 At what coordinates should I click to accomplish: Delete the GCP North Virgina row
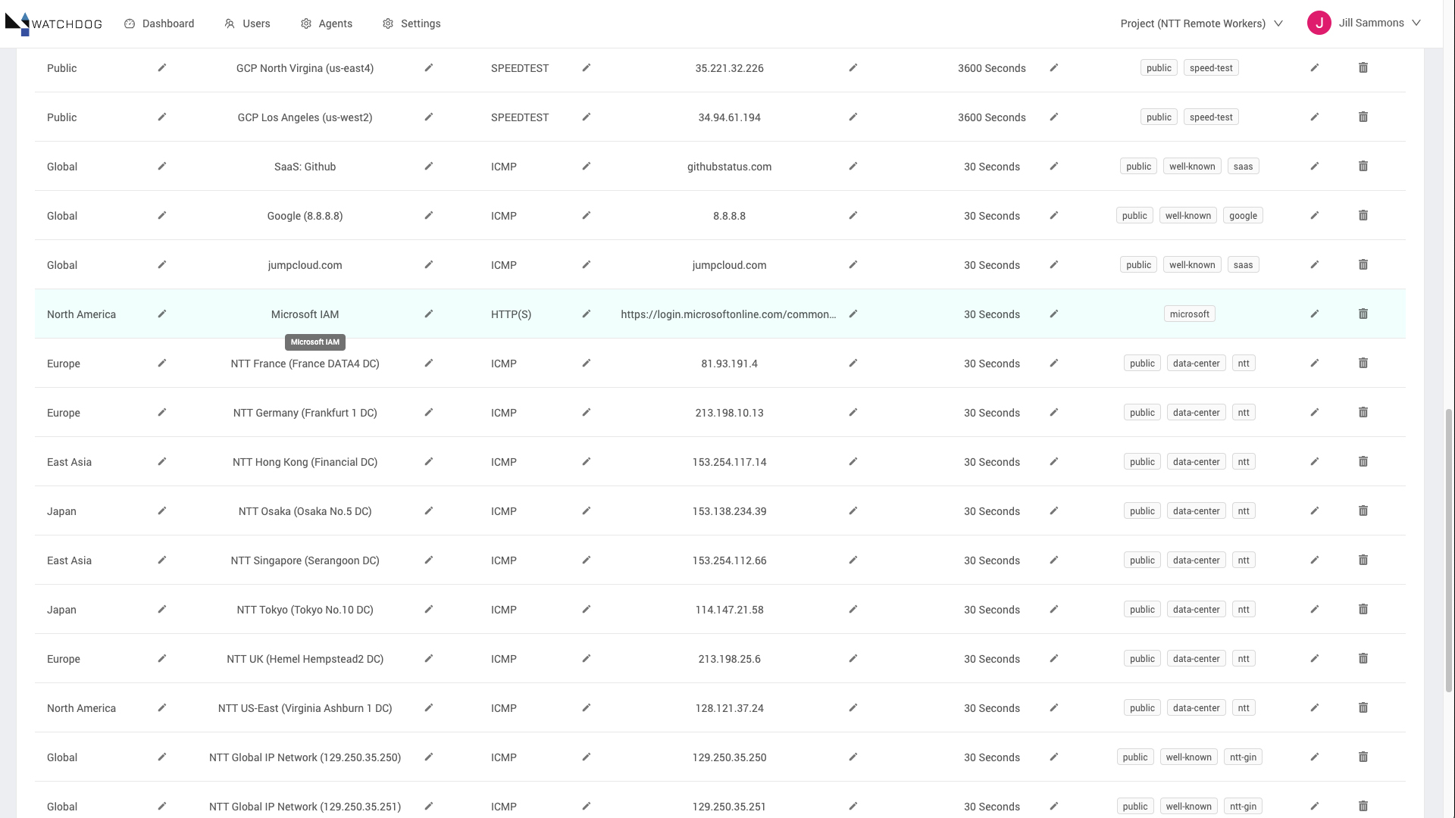[1363, 67]
